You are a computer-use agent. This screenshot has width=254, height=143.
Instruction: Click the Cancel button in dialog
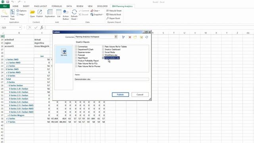click(x=140, y=95)
